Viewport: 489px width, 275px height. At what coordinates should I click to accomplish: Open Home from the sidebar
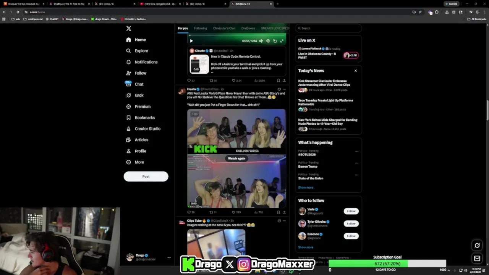tap(136, 40)
